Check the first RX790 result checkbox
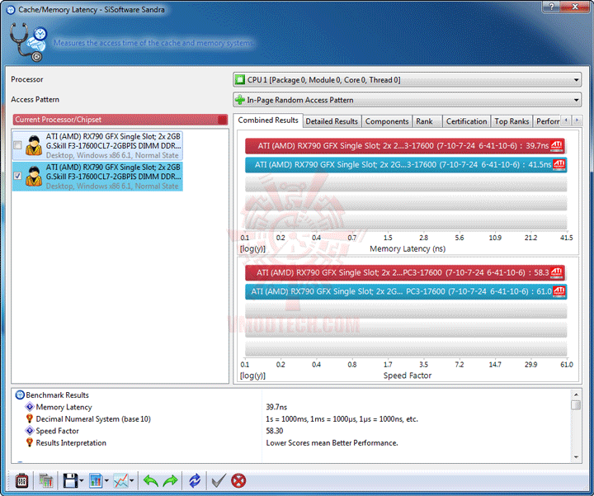This screenshot has height=496, width=594. [x=17, y=145]
